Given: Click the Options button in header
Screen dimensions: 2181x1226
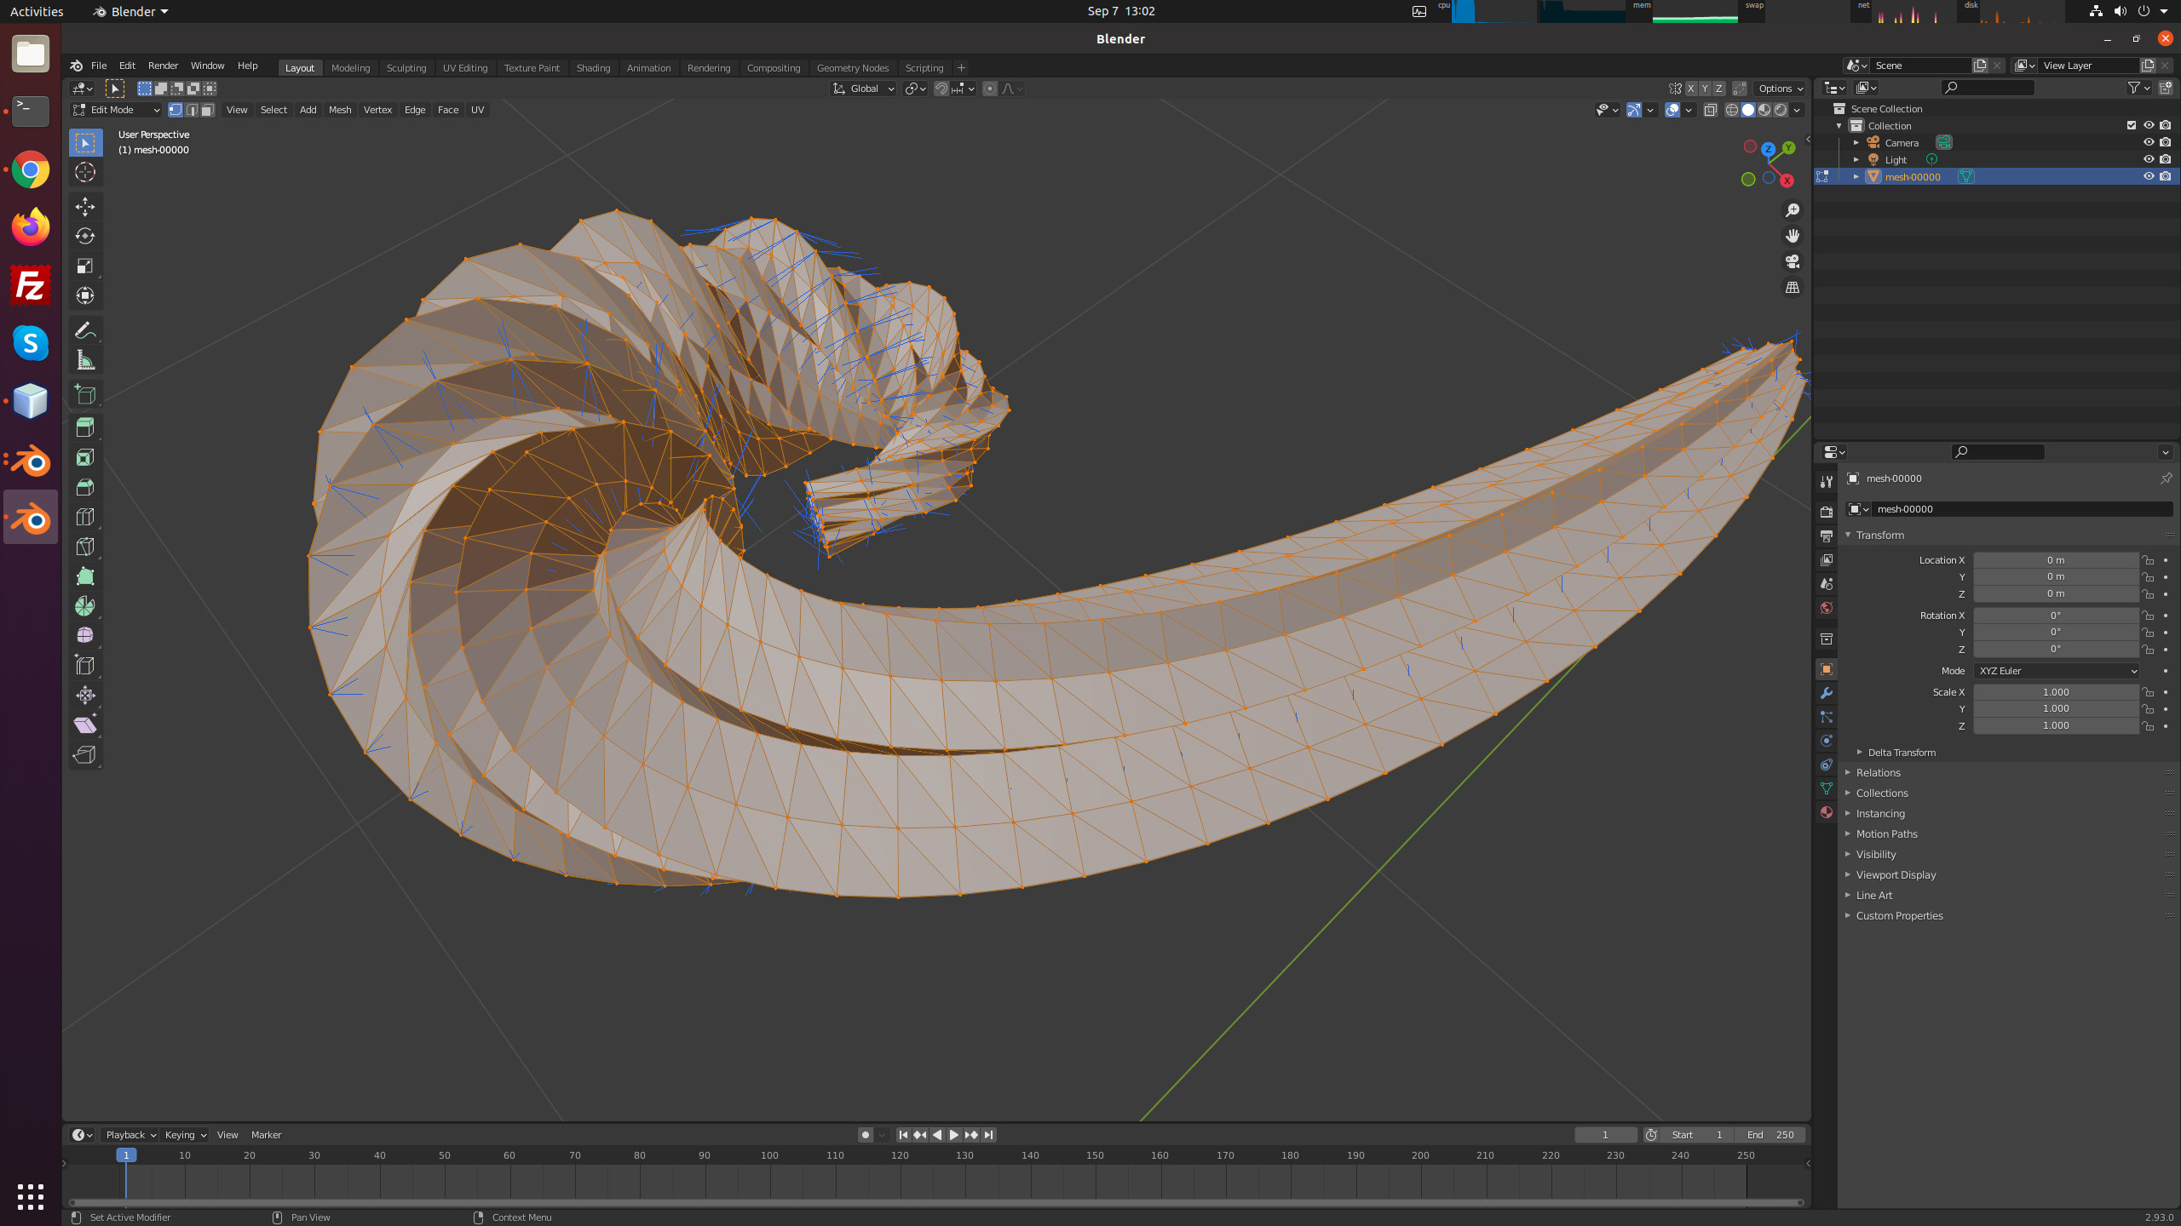Looking at the screenshot, I should (x=1781, y=89).
